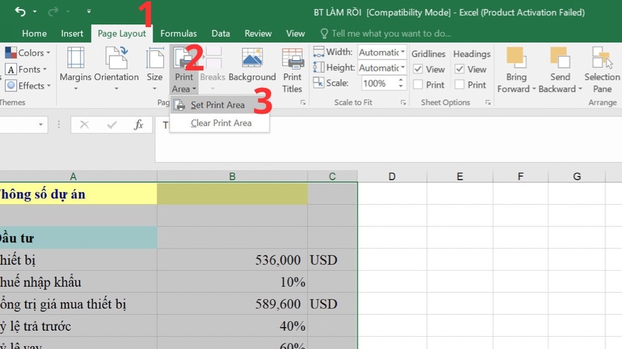Viewport: 622px width, 349px height.
Task: Go to the Review tab
Action: [258, 34]
